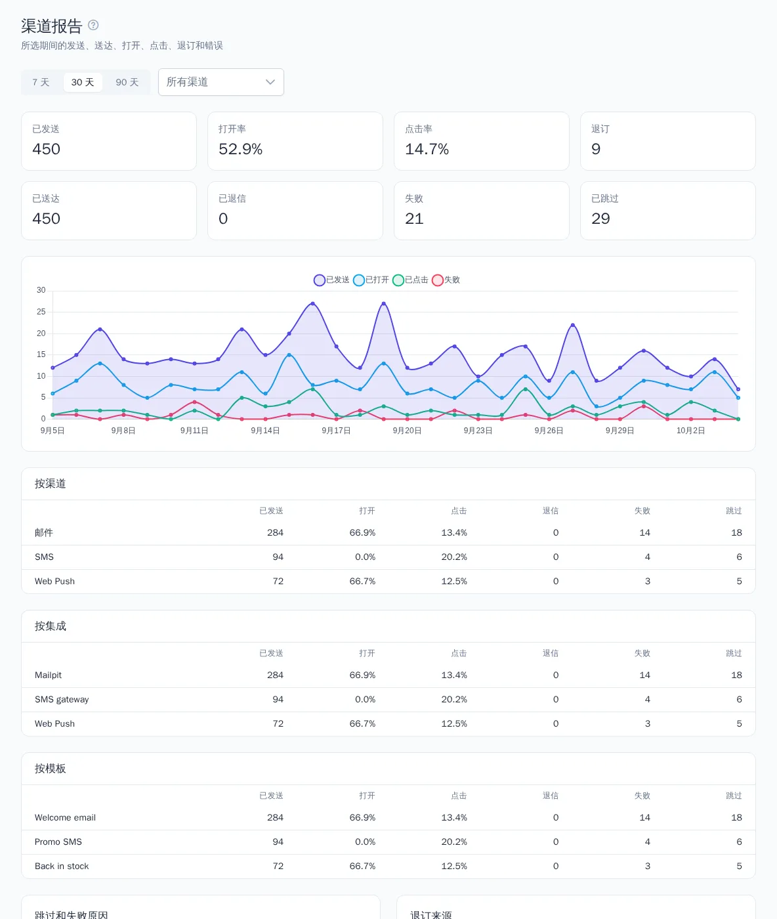Click Web Push in the 按渠道 table
This screenshot has height=919, width=777.
tap(54, 582)
